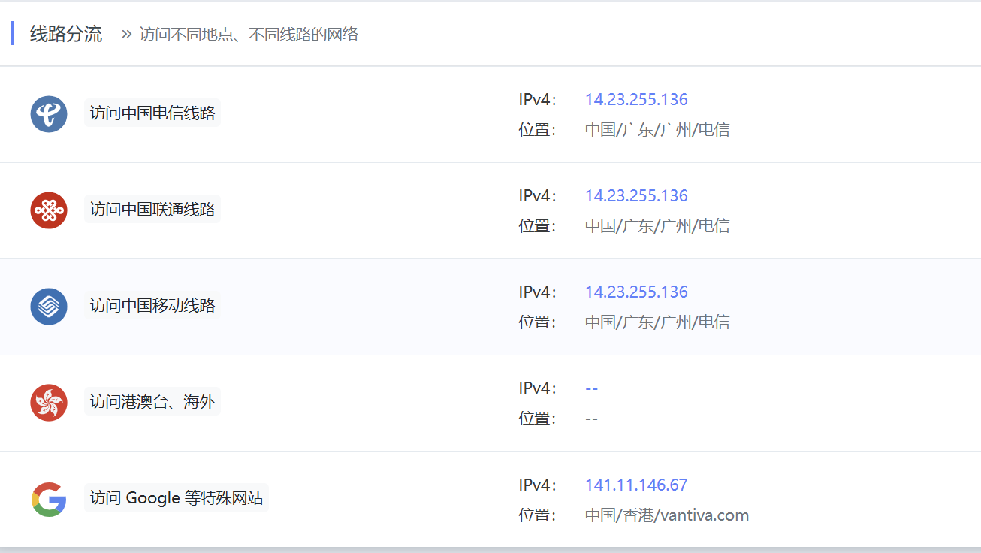Click the China Telecom logo icon
Image resolution: width=981 pixels, height=553 pixels.
tap(49, 114)
